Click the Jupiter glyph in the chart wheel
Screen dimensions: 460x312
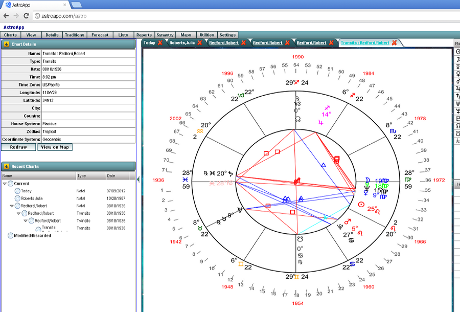pyautogui.click(x=321, y=122)
